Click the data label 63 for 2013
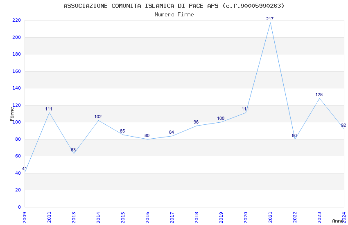This screenshot has height=225, width=348. [73, 150]
